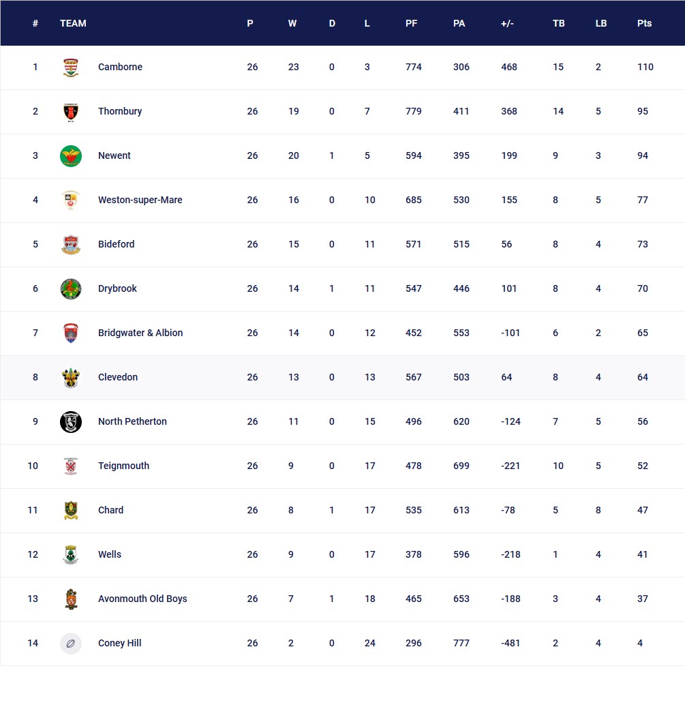Screen dimensions: 685x705
Task: Click the Newent club logo
Action: 70,155
